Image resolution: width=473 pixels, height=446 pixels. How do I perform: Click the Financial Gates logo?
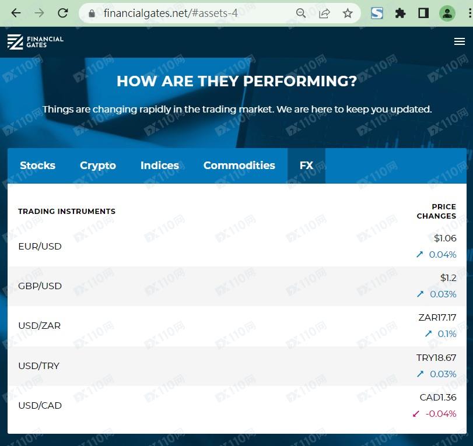(x=36, y=41)
